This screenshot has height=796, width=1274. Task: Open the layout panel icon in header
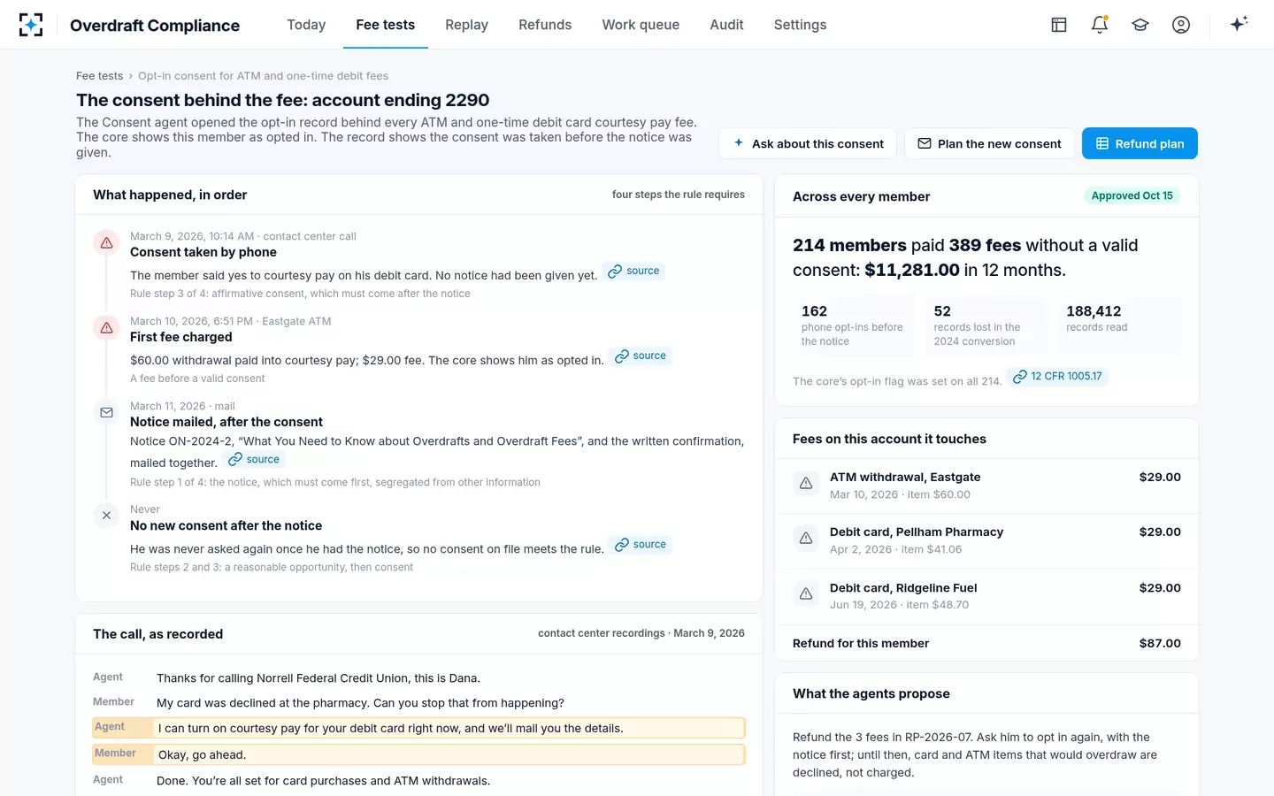[1059, 25]
